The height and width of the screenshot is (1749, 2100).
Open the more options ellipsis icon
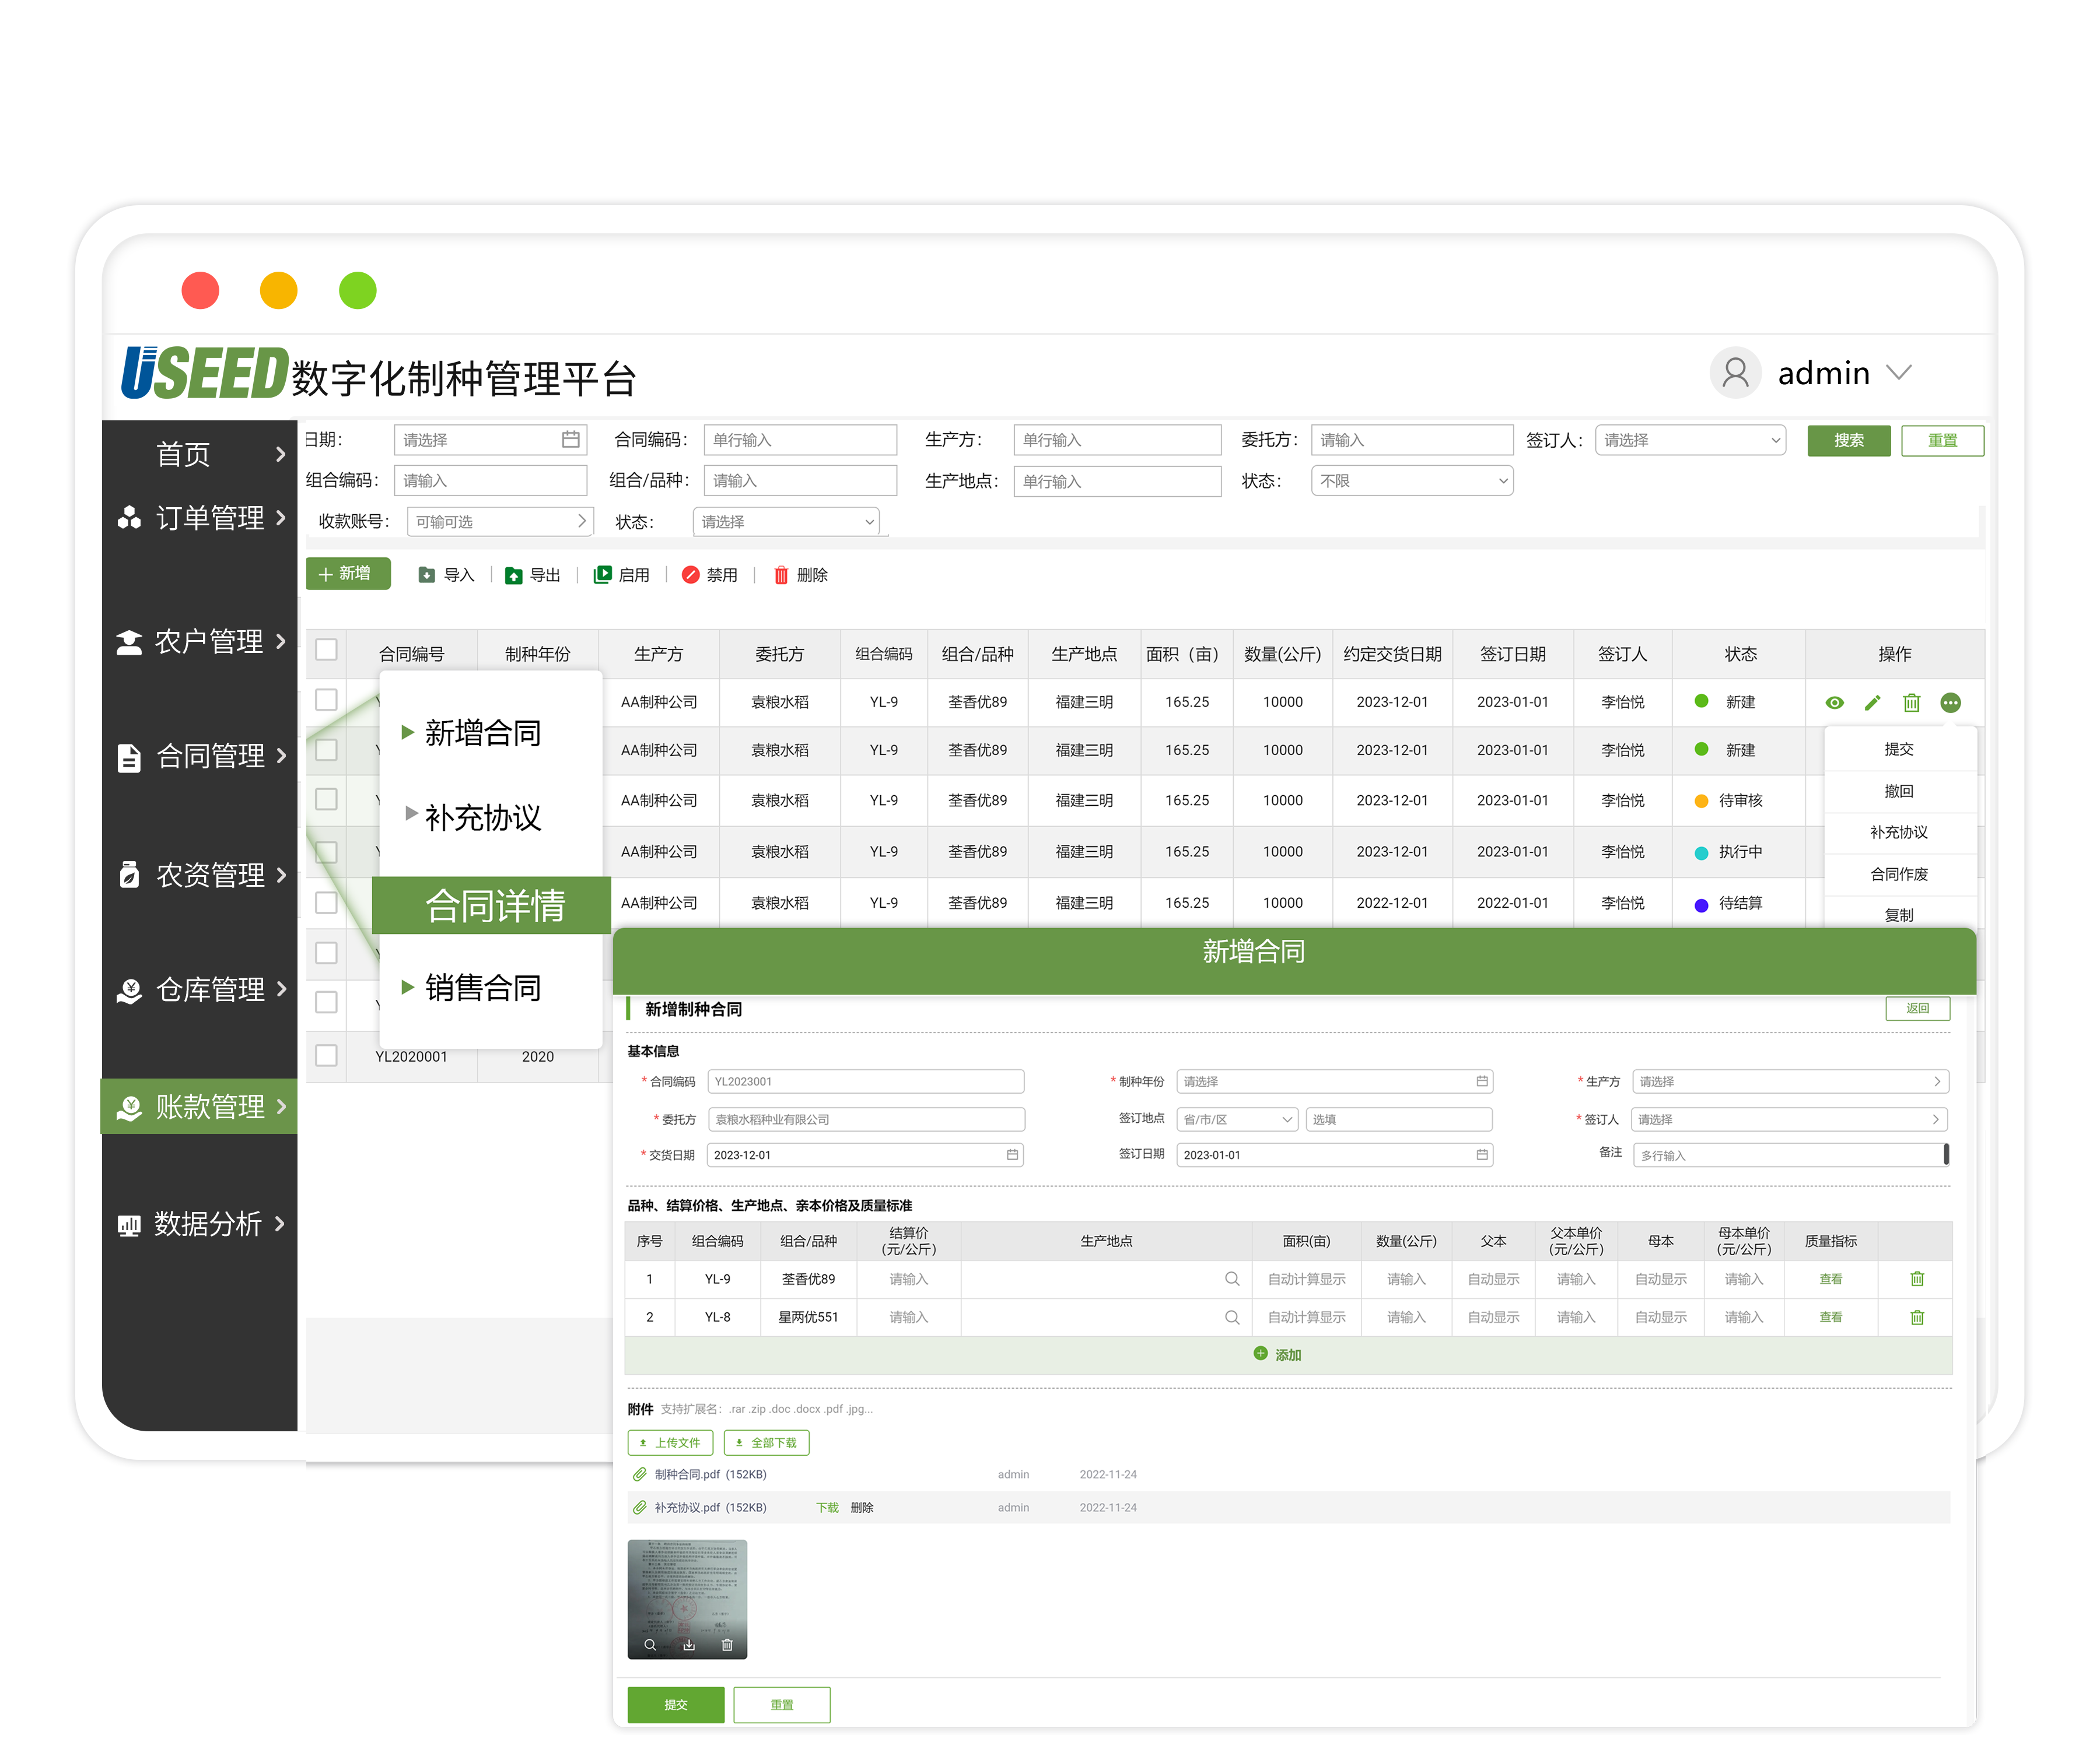pyautogui.click(x=1950, y=703)
